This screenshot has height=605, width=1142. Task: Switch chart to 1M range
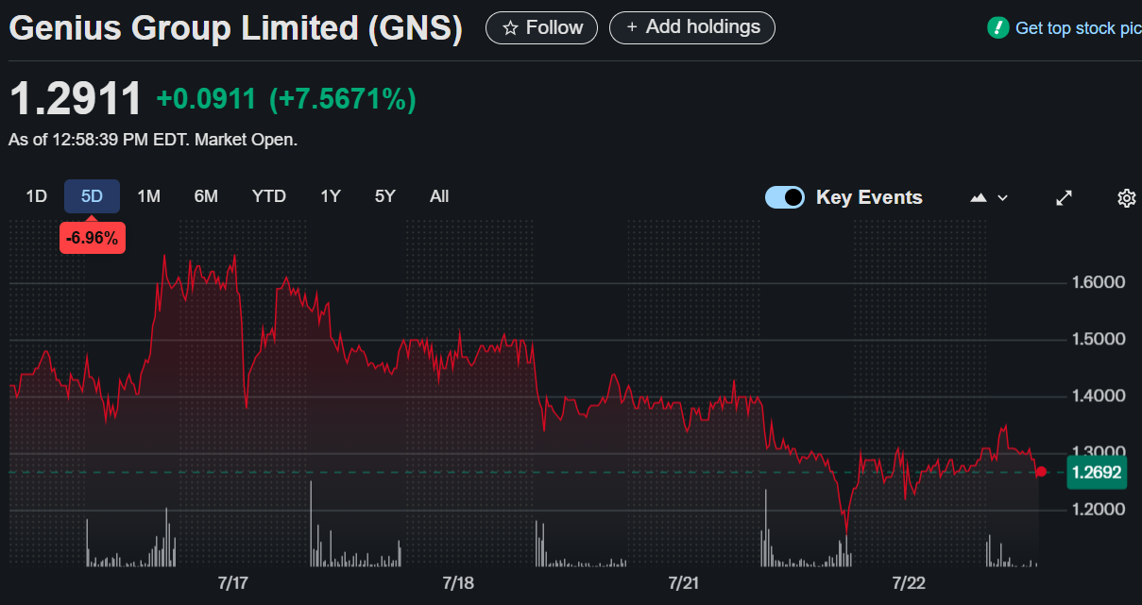point(148,196)
